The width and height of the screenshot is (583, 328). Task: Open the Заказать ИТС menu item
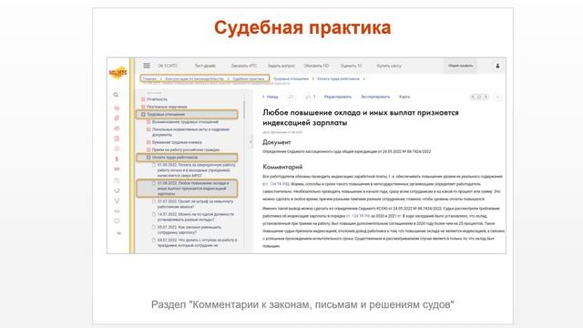point(244,66)
